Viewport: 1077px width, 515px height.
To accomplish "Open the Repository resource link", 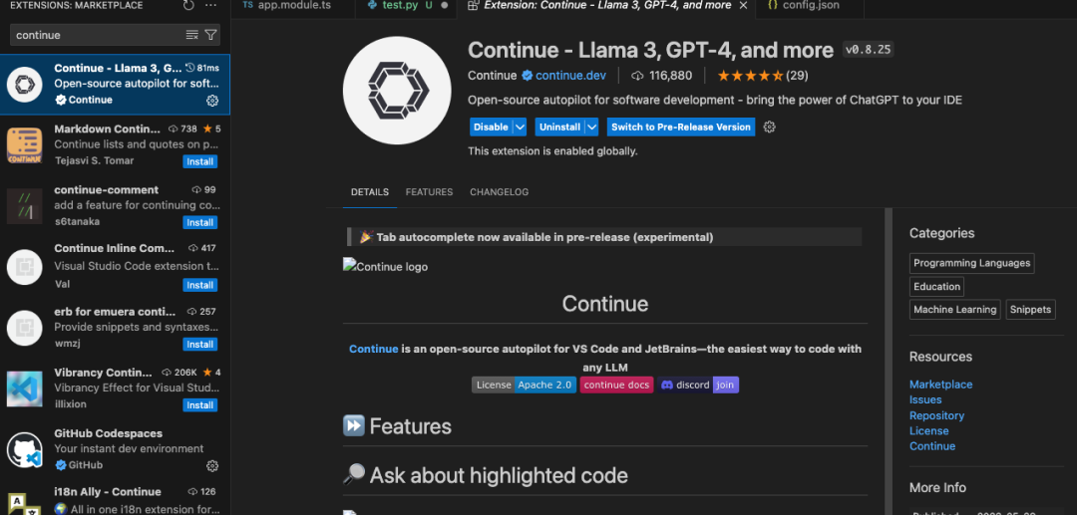I will [x=936, y=415].
